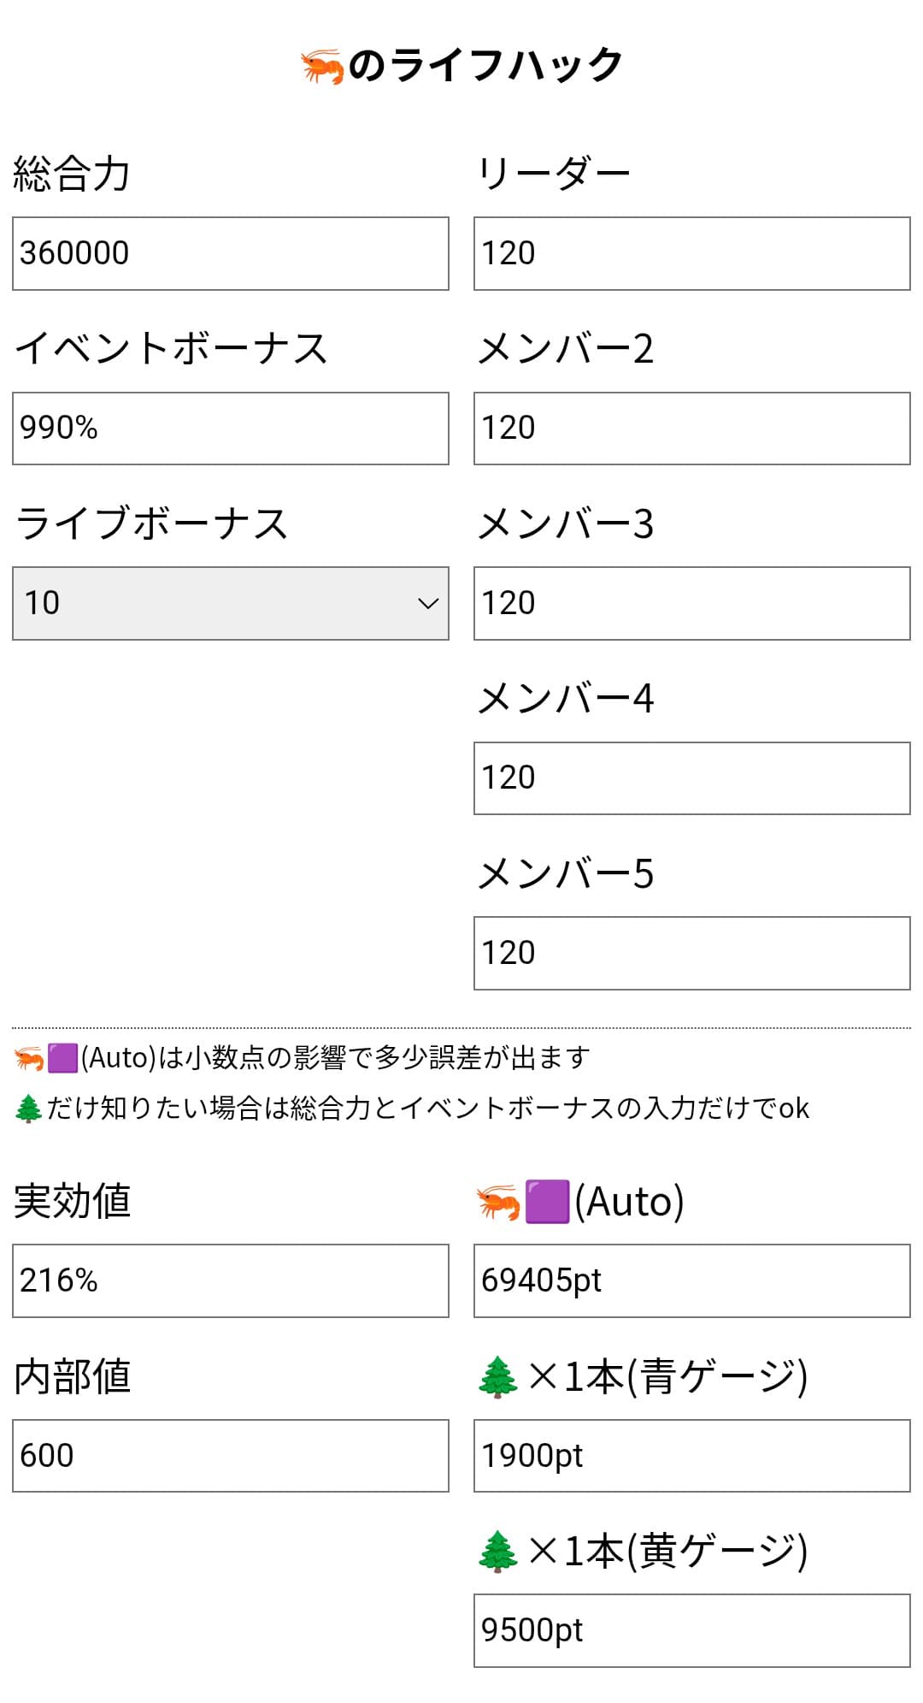Viewport: 923px width, 1703px height.
Task: Click the 実効値 output showing 216%
Action: 231,1280
